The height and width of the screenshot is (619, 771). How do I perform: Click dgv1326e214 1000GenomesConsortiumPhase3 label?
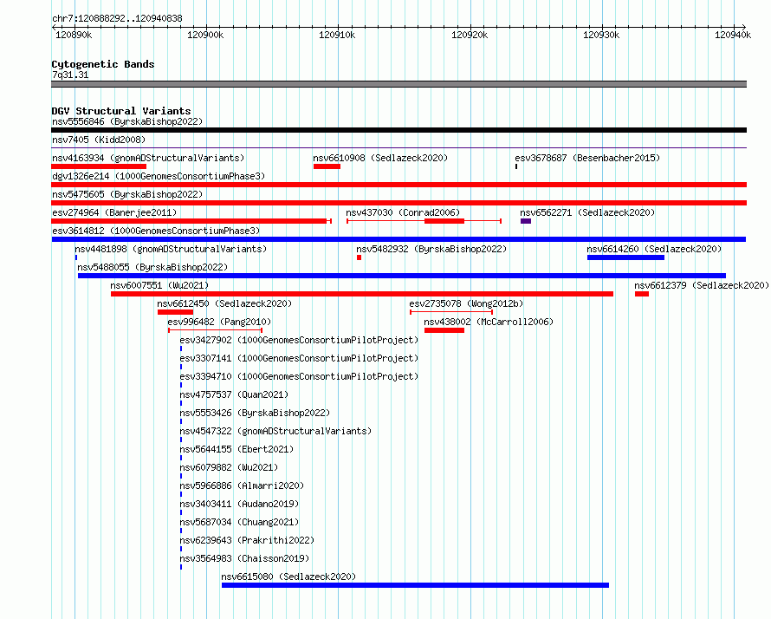pos(159,176)
